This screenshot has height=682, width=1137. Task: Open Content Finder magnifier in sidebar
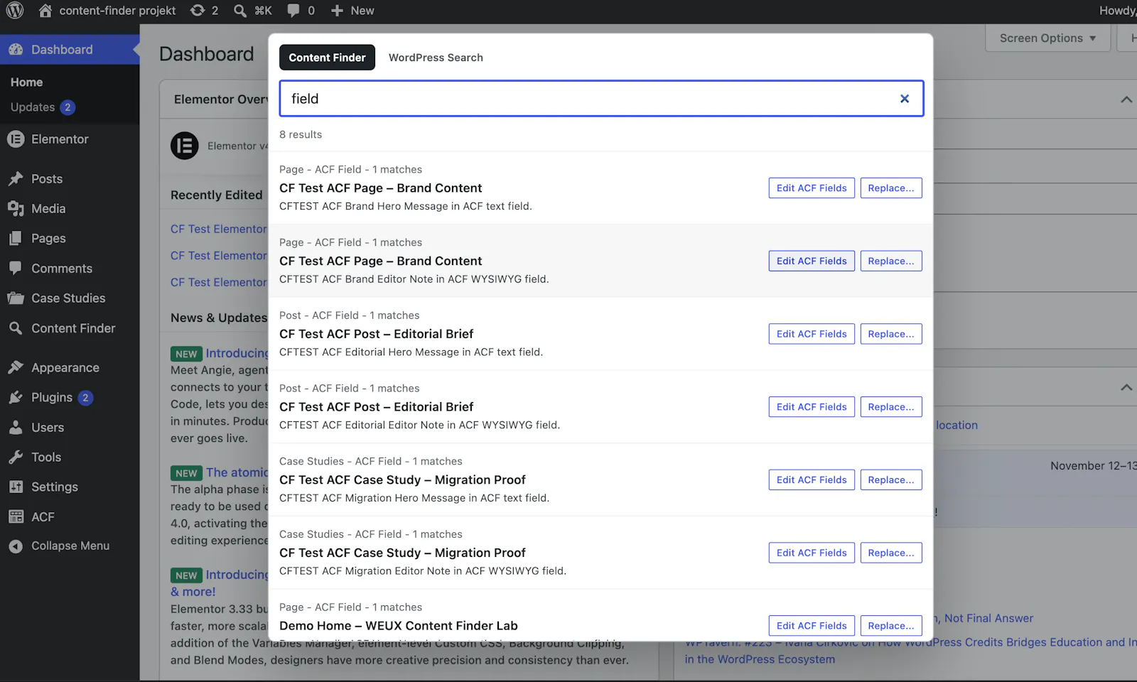coord(16,328)
